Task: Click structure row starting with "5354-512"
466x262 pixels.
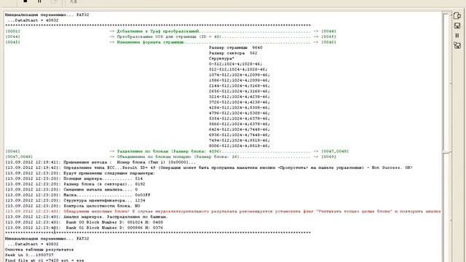Action: point(240,119)
